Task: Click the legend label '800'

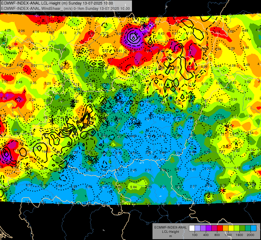Action: tap(217, 235)
